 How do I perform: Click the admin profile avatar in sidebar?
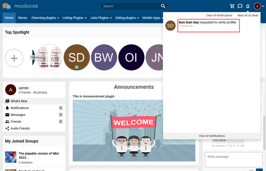click(11, 90)
